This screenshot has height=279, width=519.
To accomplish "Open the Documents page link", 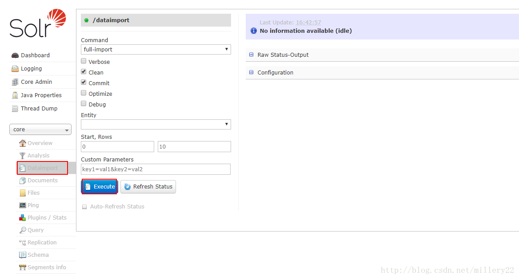I will [x=42, y=181].
